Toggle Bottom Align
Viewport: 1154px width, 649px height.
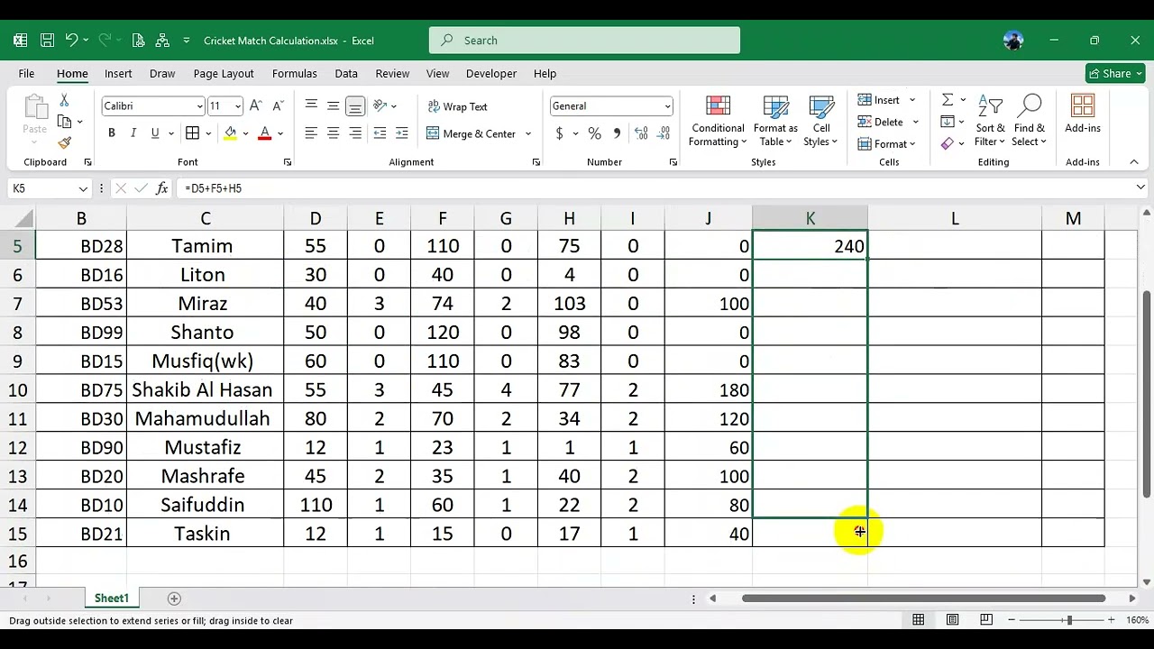[x=355, y=106]
